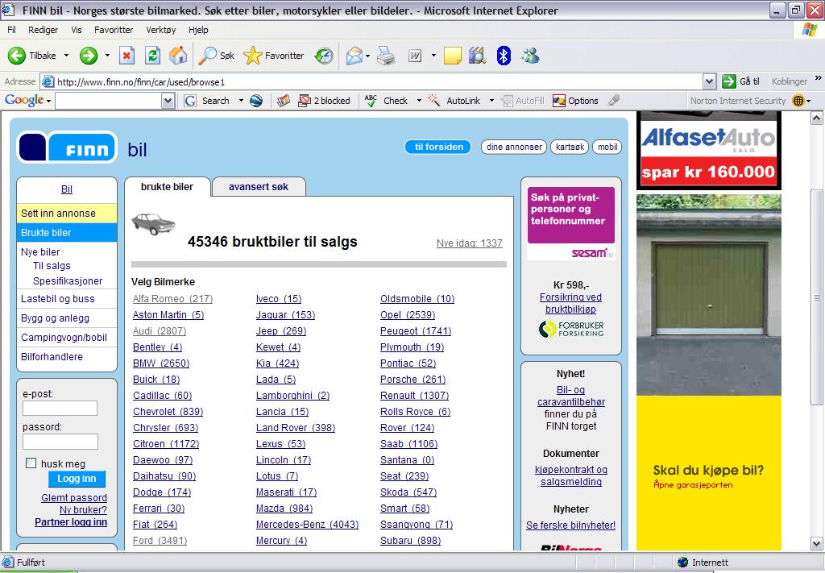Open Google toolbar Options
Image resolution: width=825 pixels, height=573 pixels.
(x=575, y=101)
